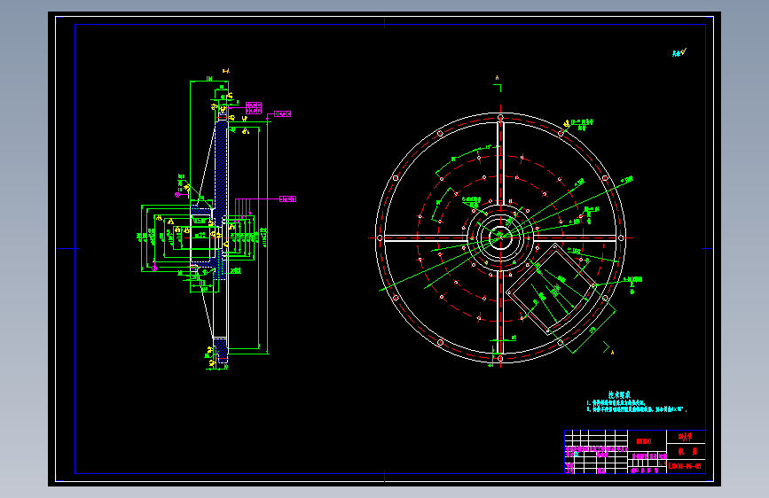
Task: Select the magenta tolerance frame at far right of side view top
Action: [282, 113]
